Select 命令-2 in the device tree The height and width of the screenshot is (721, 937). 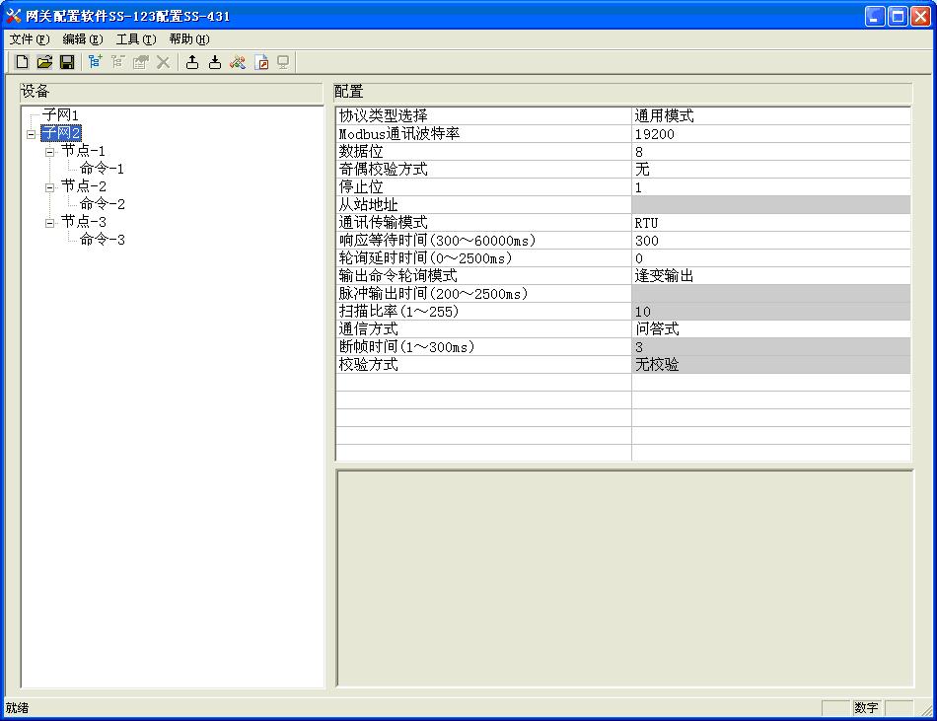pyautogui.click(x=102, y=204)
